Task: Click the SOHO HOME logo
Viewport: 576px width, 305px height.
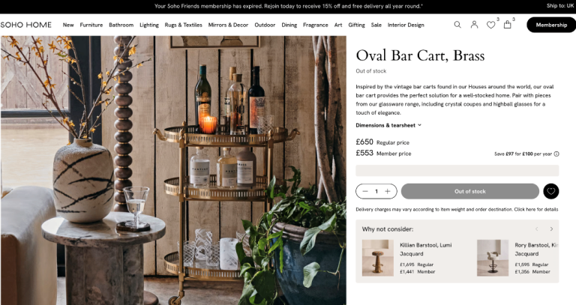Action: click(25, 25)
